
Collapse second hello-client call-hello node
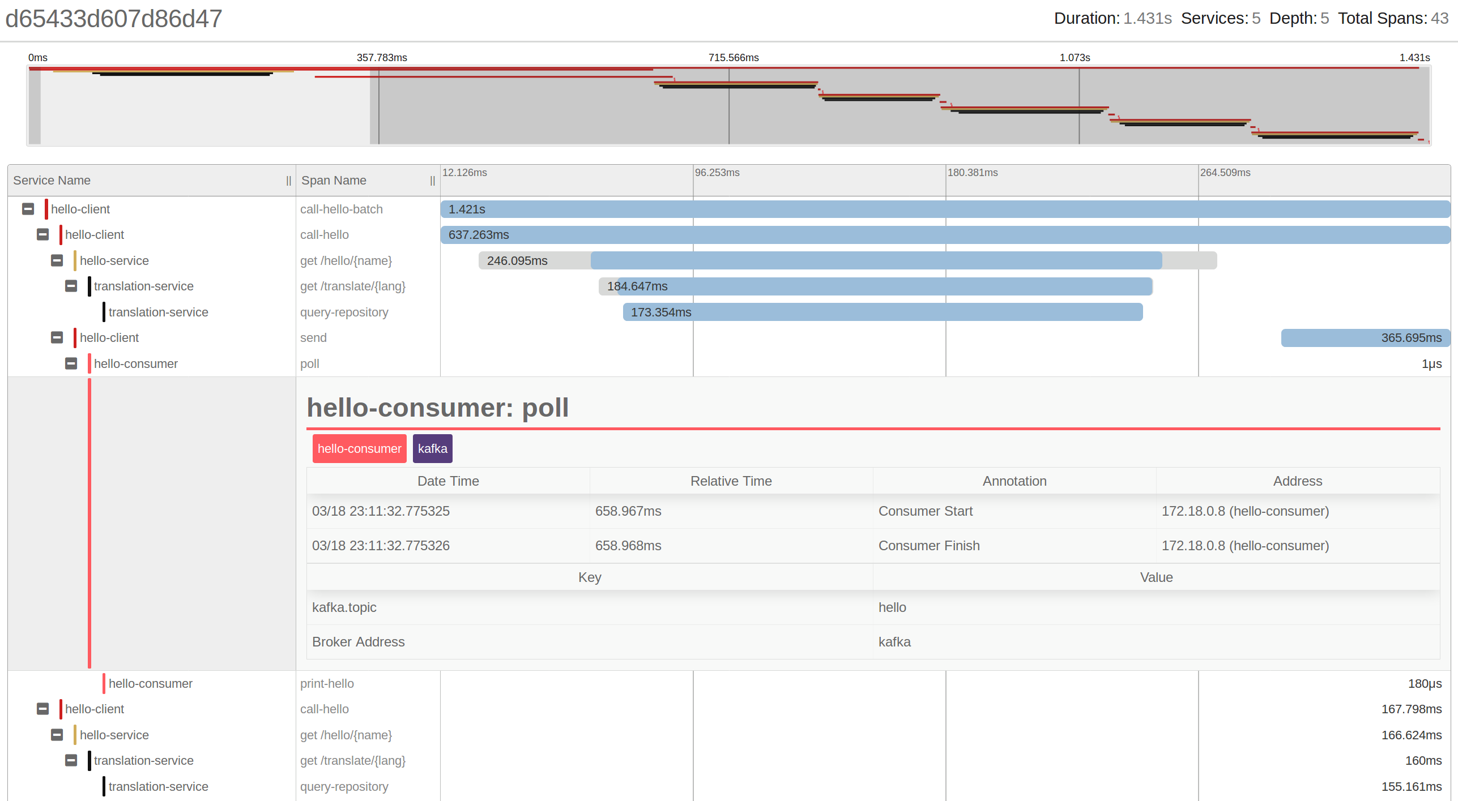tap(42, 709)
